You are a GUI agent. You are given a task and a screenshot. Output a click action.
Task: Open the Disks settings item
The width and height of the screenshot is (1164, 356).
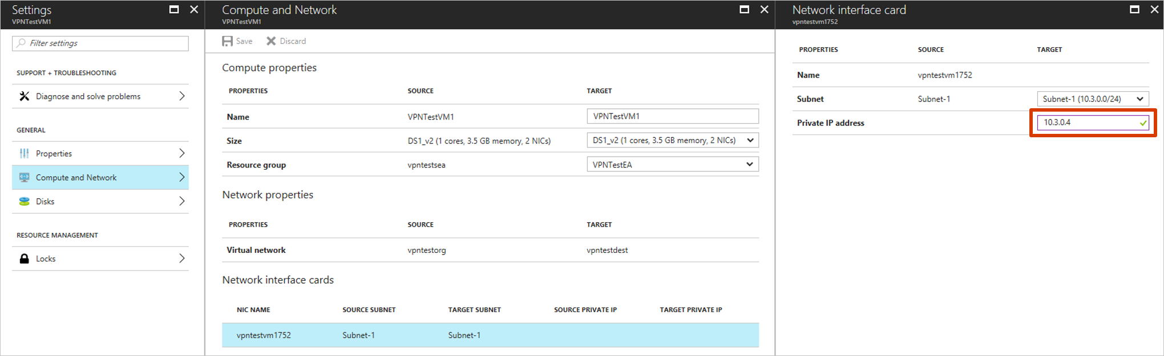(100, 201)
